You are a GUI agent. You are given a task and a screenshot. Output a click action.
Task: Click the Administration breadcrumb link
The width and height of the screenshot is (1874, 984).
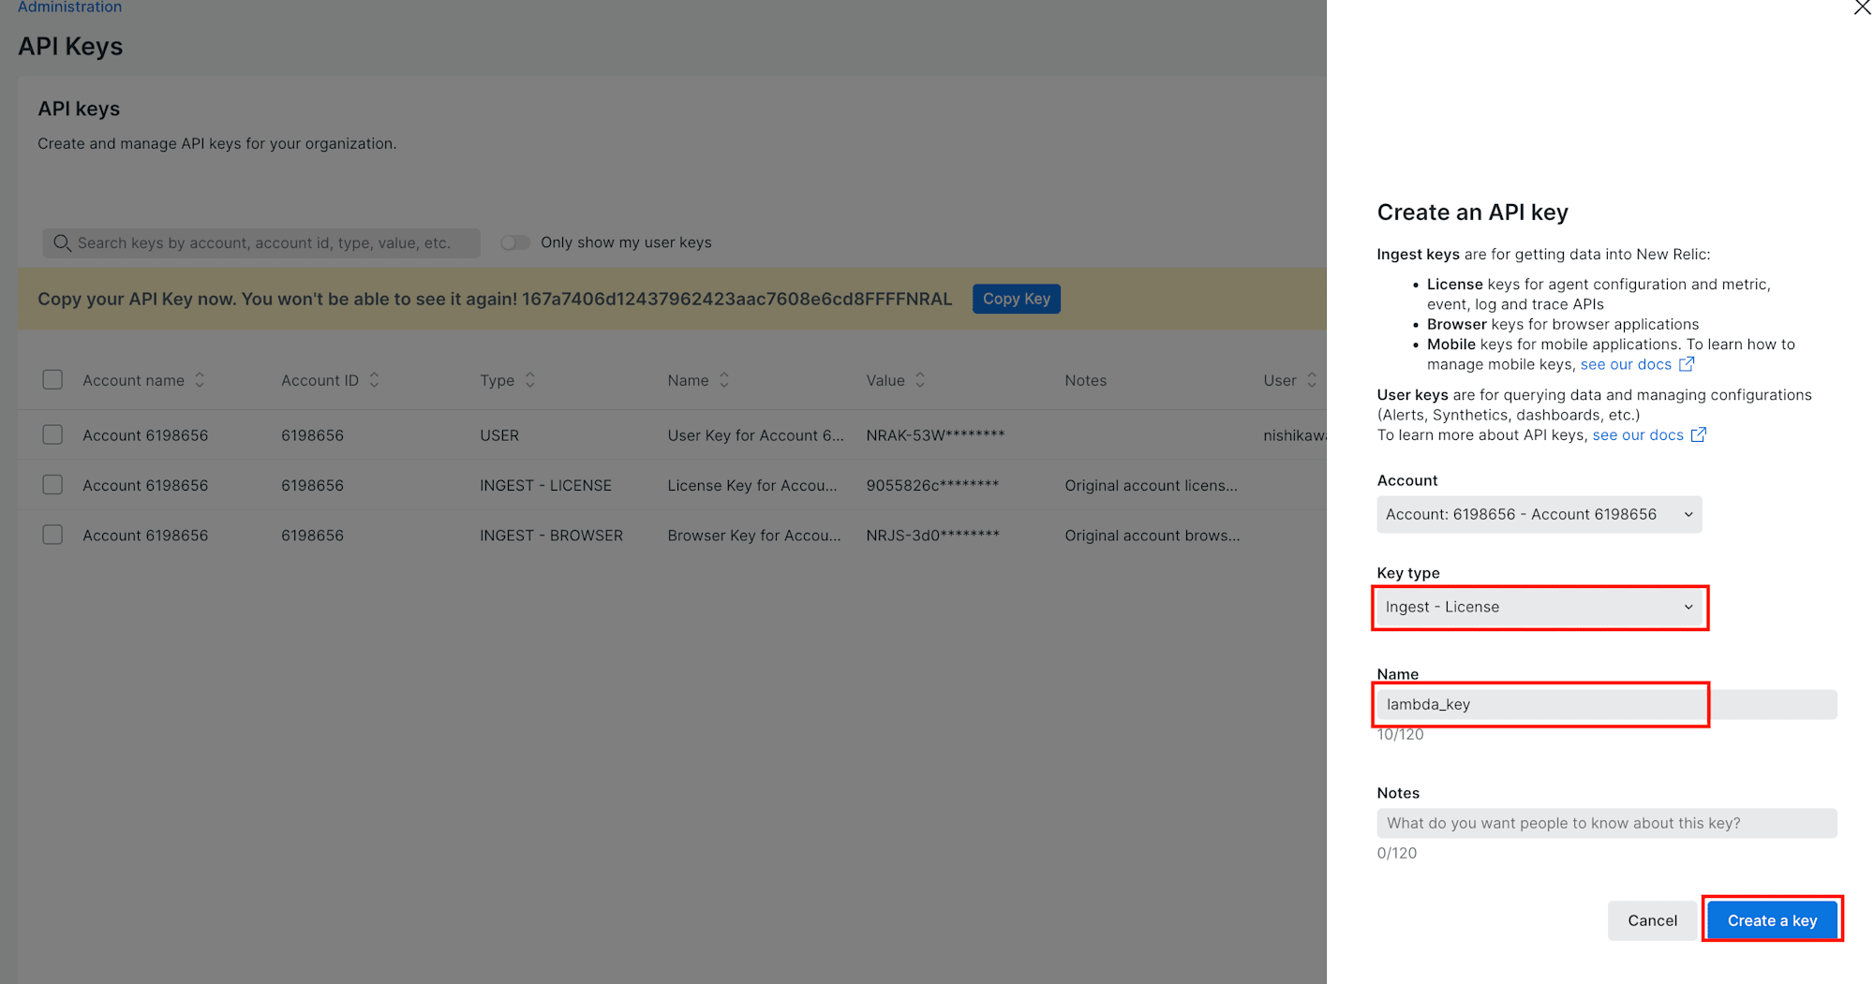point(69,7)
